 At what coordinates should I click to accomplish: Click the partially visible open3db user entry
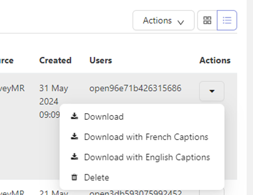(136, 193)
